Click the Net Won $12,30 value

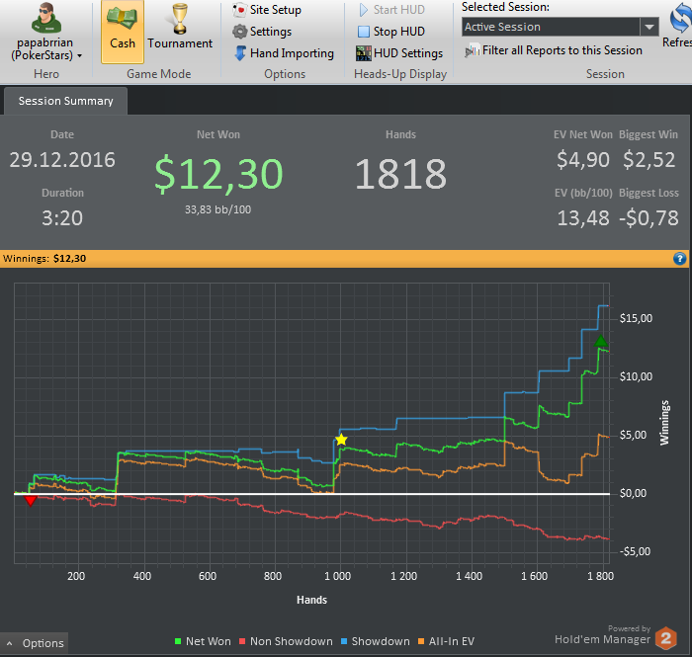click(x=218, y=175)
